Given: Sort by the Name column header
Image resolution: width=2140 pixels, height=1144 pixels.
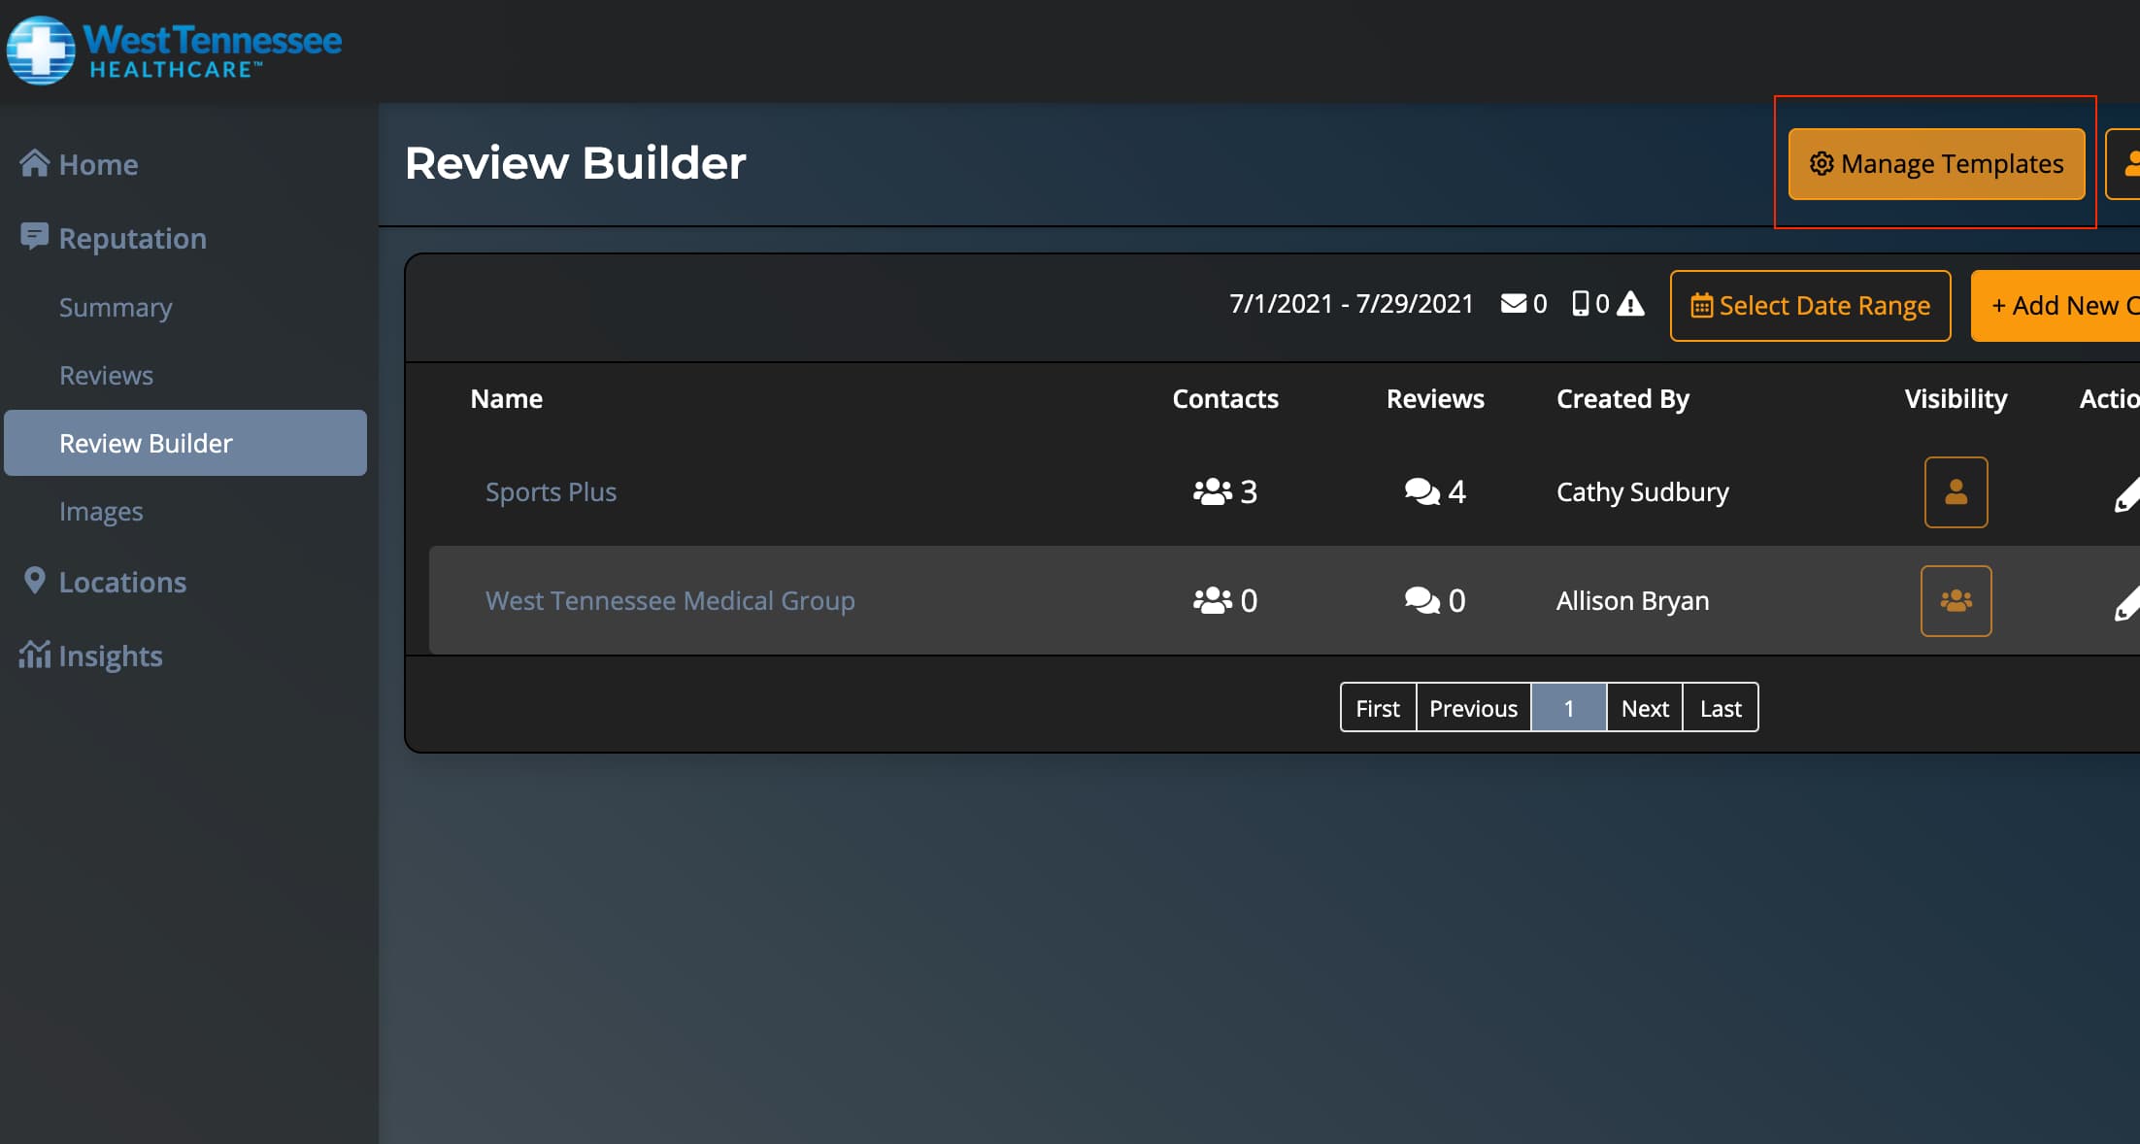Looking at the screenshot, I should tap(506, 398).
